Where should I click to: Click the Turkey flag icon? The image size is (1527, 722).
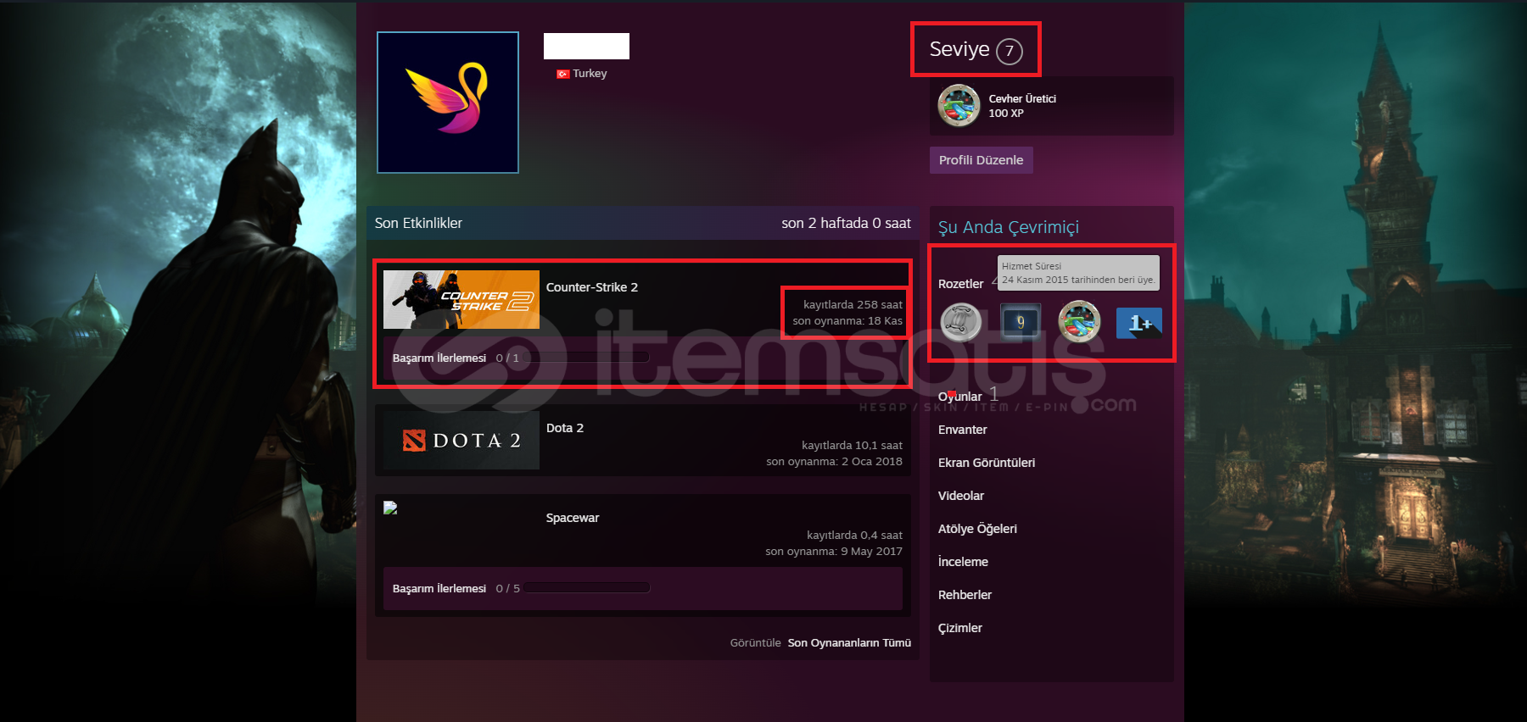pos(562,74)
